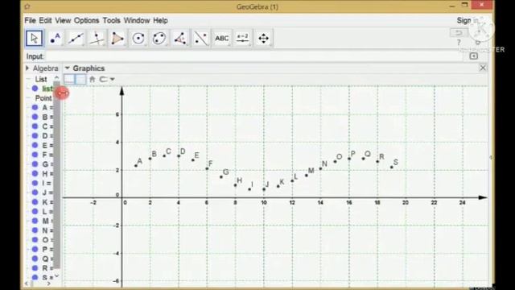
Task: Minimize the GeoGebra window
Action: [452, 6]
